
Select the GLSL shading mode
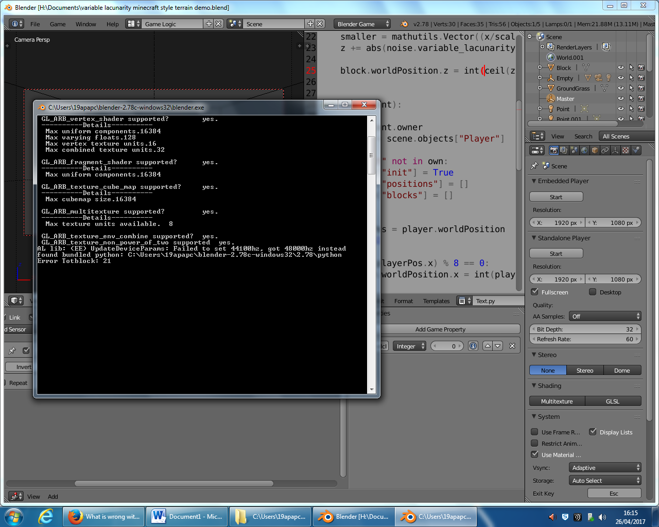tap(613, 401)
